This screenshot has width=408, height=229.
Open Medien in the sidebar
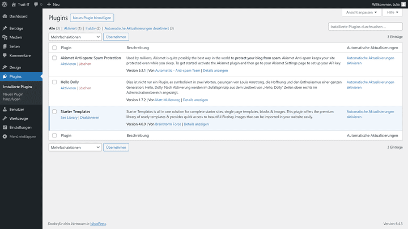point(16,37)
